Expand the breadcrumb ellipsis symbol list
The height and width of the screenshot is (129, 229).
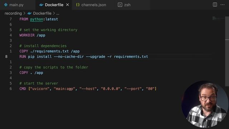tap(58, 14)
